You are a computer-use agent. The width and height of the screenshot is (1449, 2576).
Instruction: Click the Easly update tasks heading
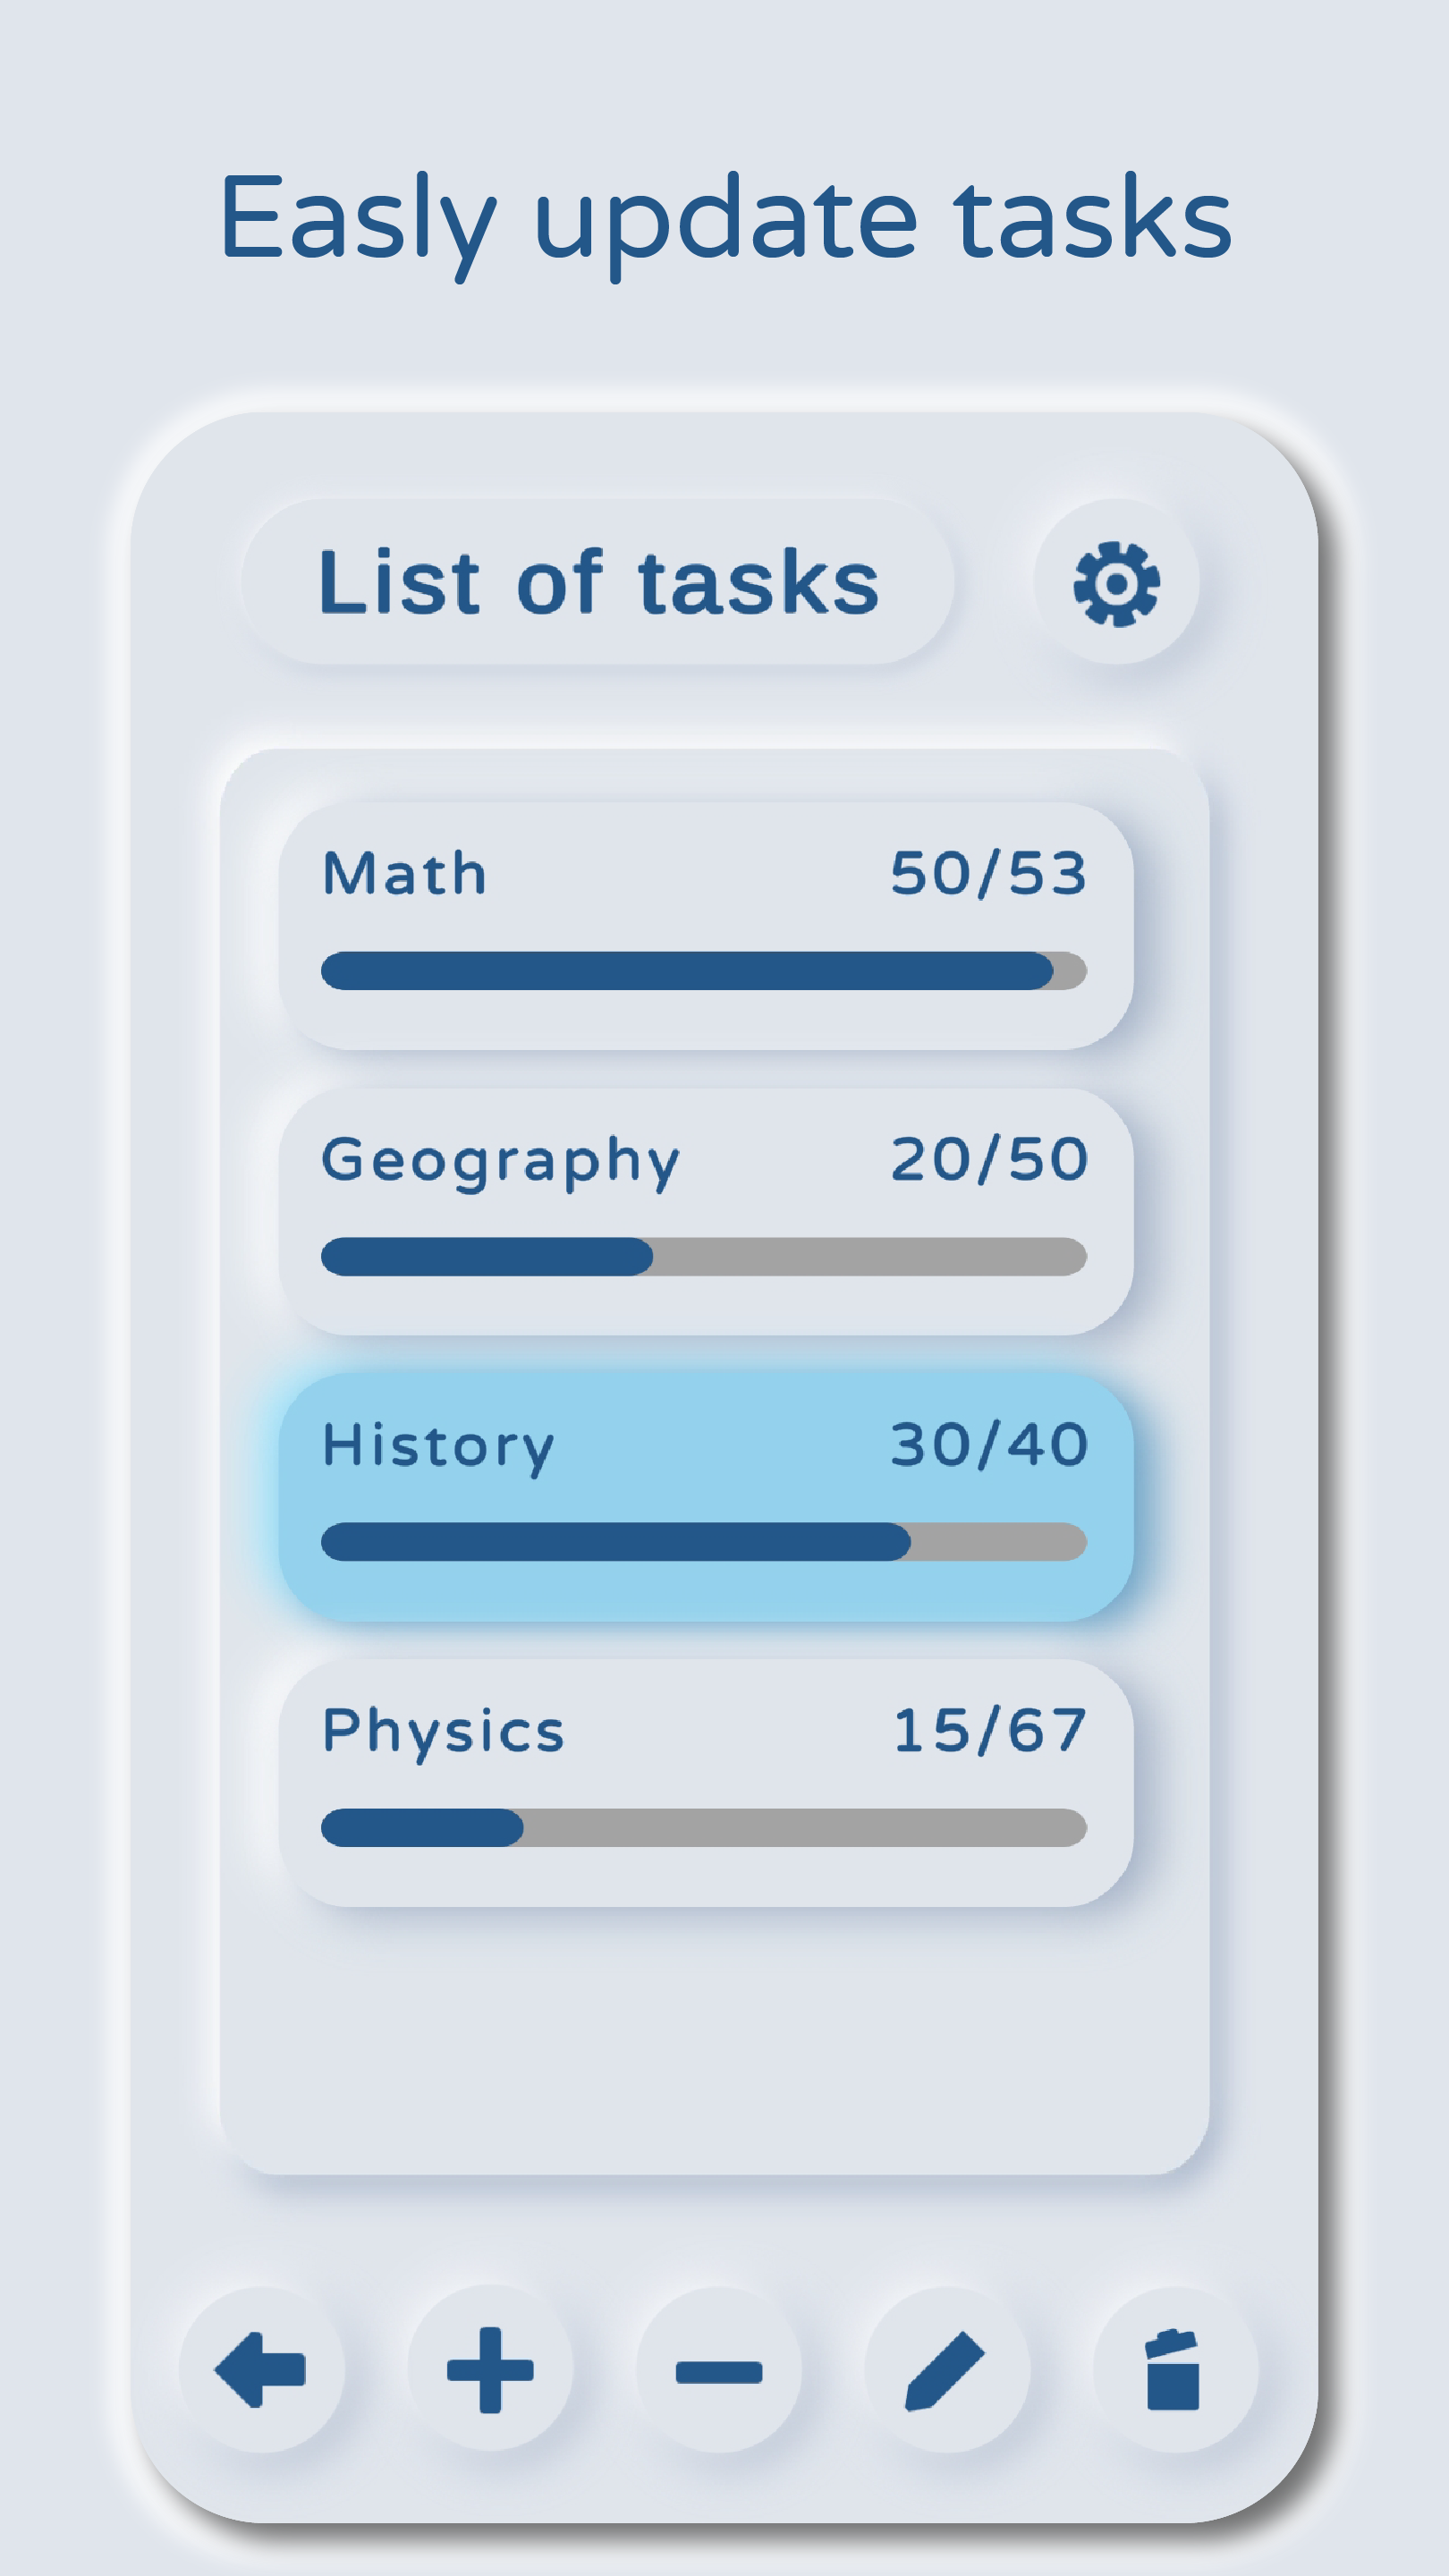(x=725, y=220)
